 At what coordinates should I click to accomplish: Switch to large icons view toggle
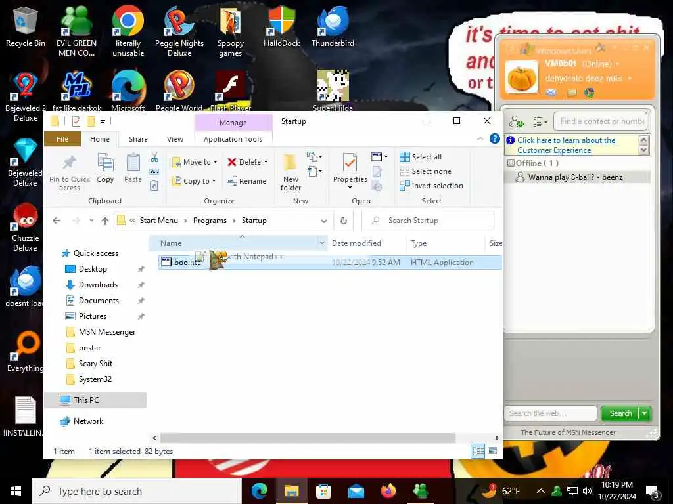492,451
